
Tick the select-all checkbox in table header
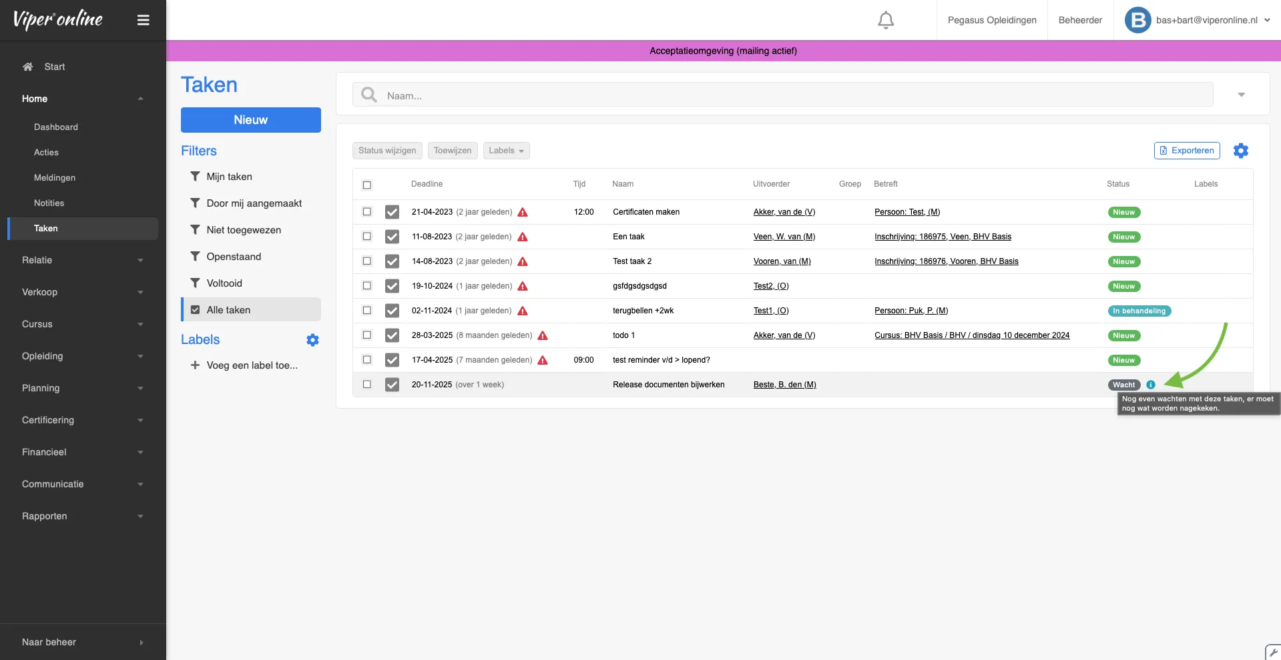(x=366, y=185)
